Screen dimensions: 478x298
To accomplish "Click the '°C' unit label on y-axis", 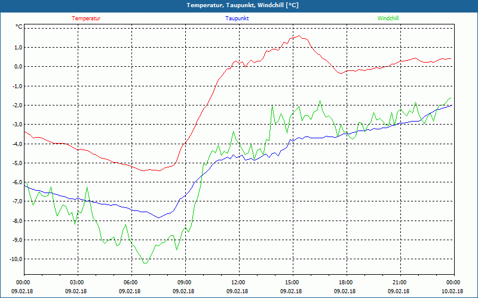I will point(19,27).
